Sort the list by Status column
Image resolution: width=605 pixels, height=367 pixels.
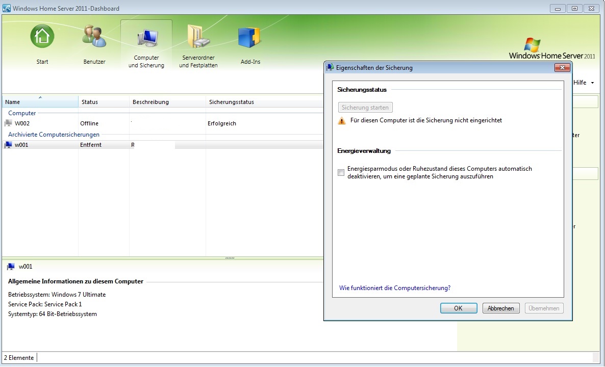coord(104,102)
